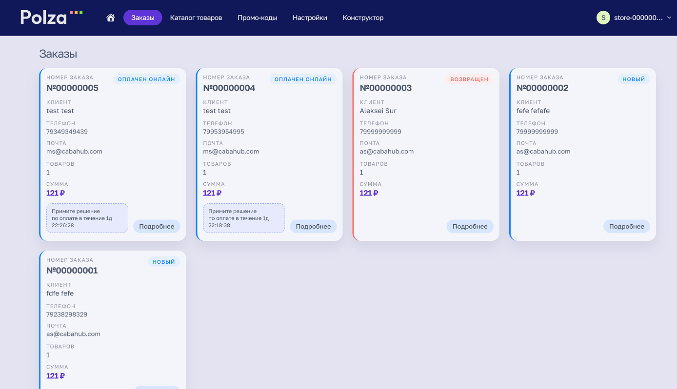Click Подробнее on order №00000005

click(x=157, y=226)
